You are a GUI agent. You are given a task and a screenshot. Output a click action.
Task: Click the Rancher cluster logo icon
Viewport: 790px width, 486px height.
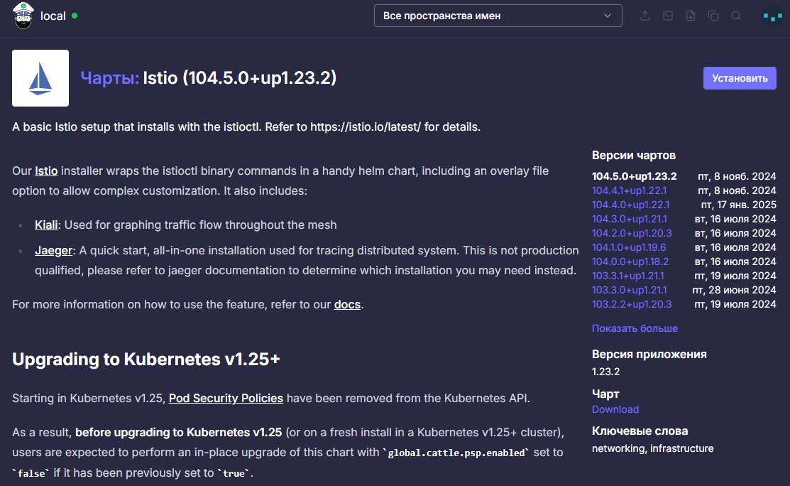23,16
